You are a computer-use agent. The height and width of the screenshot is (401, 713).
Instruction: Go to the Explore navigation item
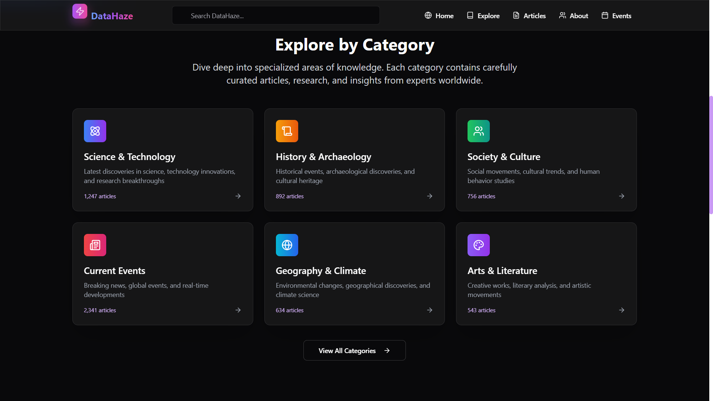pyautogui.click(x=483, y=16)
